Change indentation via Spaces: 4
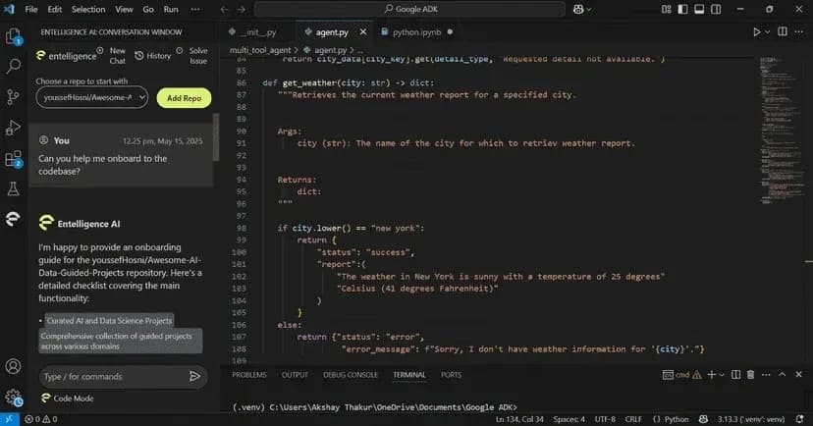 click(x=569, y=419)
